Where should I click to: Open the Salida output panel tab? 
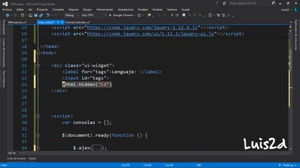(32, 159)
